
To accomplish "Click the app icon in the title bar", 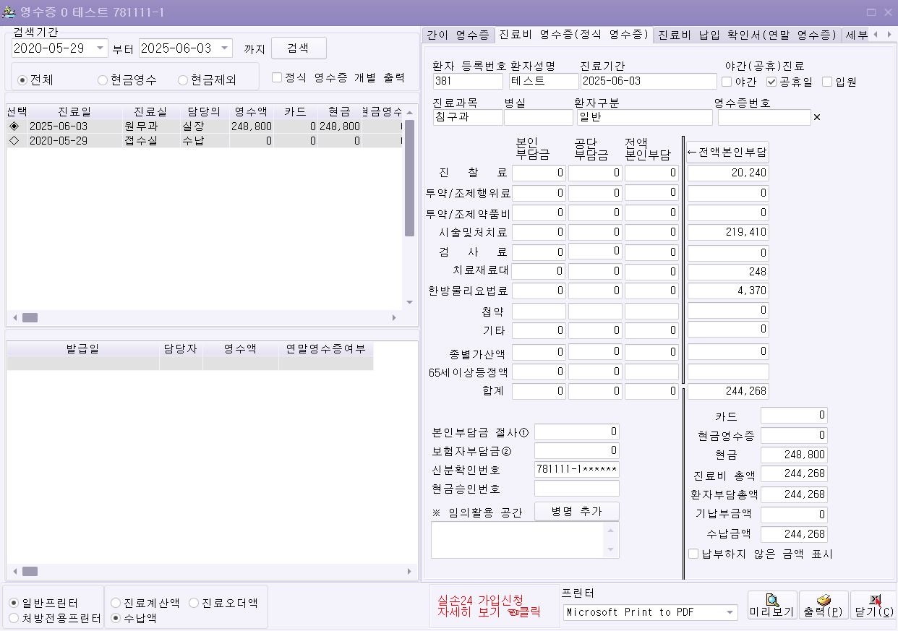I will coord(9,12).
